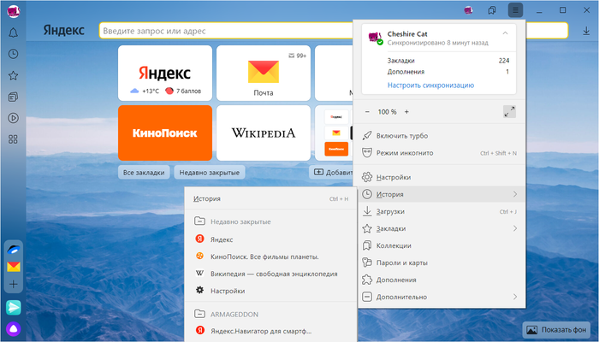Click profile avatar icon in title bar
The height and width of the screenshot is (342, 599).
(468, 10)
